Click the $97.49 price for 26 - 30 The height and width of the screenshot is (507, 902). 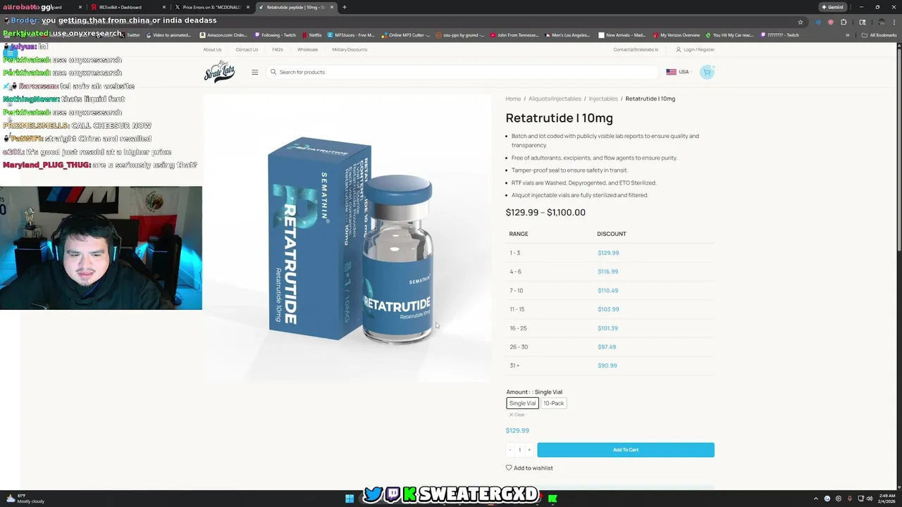click(607, 346)
